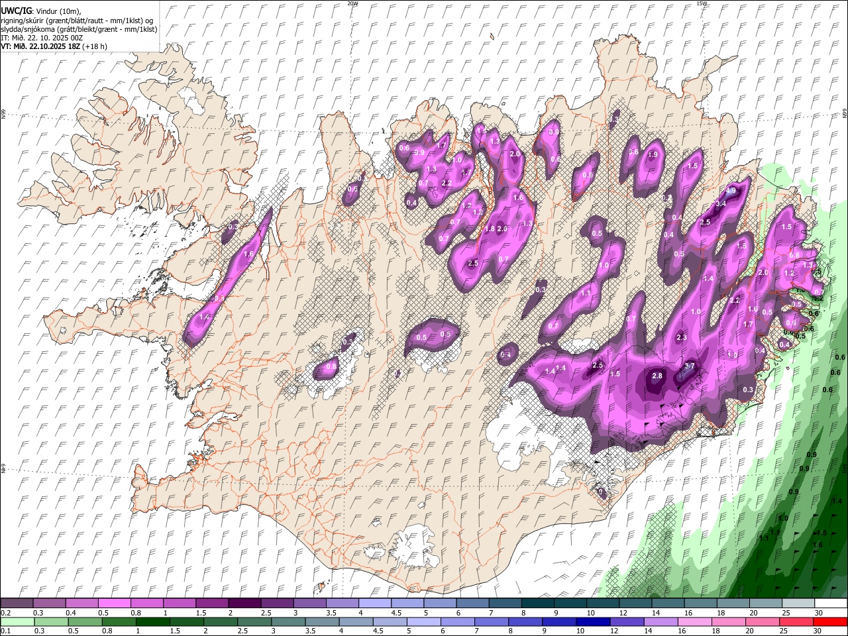Click the snow legend swatch between 0.2 and 0.3
Screen dimensions: 848x636
click(16, 604)
